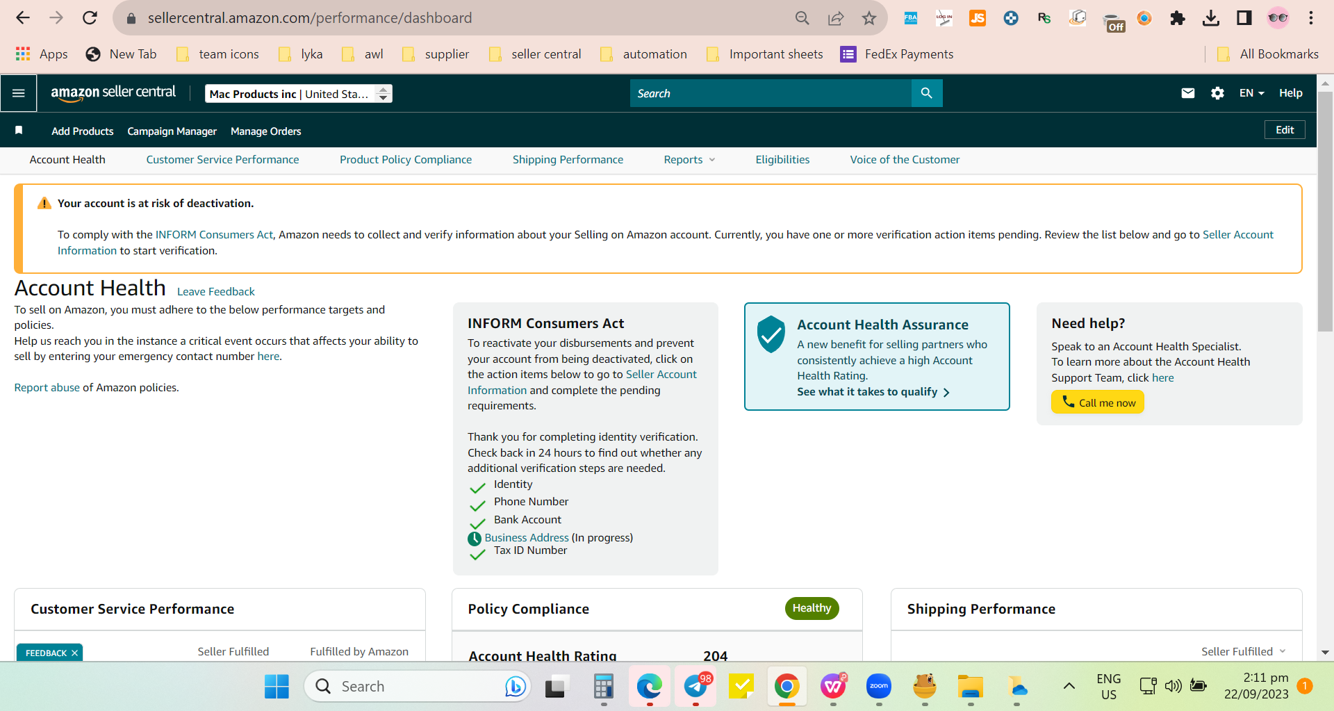Open Microsoft Edge from the taskbar
The width and height of the screenshot is (1334, 711).
click(x=650, y=687)
